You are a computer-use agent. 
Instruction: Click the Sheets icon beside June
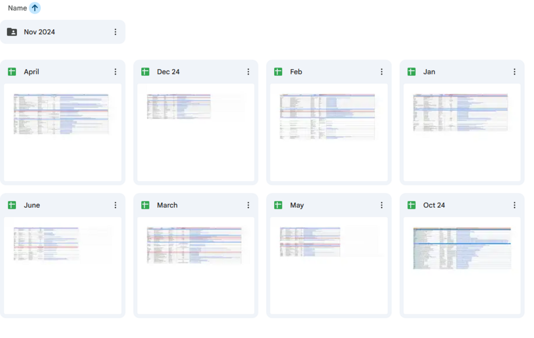tap(12, 205)
